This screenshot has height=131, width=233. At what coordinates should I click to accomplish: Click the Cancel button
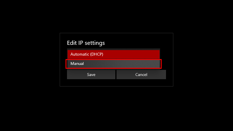[x=141, y=75]
